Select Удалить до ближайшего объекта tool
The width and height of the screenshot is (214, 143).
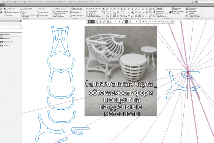[77, 9]
